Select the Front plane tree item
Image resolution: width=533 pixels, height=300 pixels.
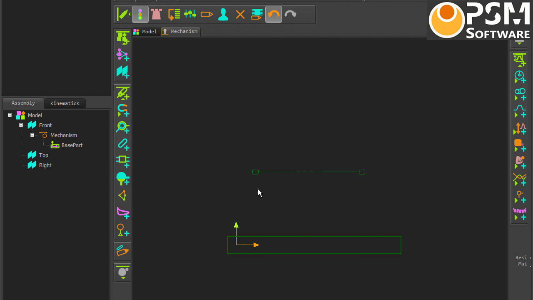45,125
